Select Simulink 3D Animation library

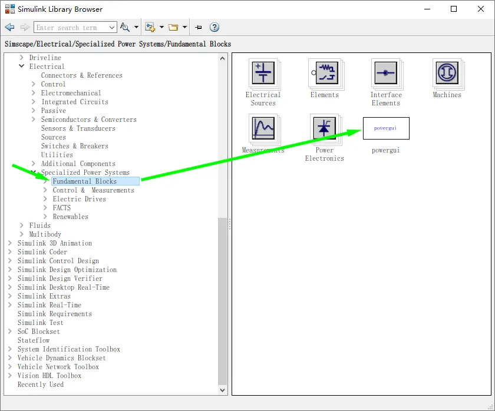(55, 243)
